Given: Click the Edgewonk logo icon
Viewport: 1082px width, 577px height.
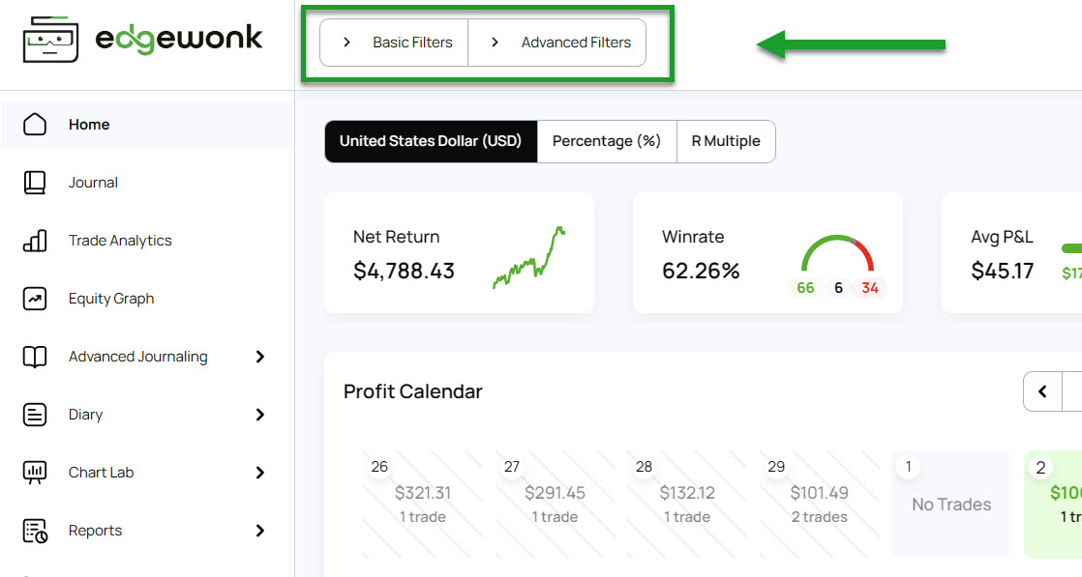Looking at the screenshot, I should [x=50, y=39].
